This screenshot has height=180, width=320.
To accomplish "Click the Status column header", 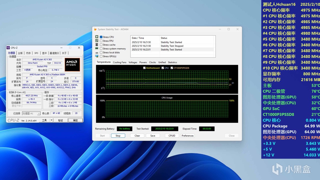I will click(x=187, y=38).
